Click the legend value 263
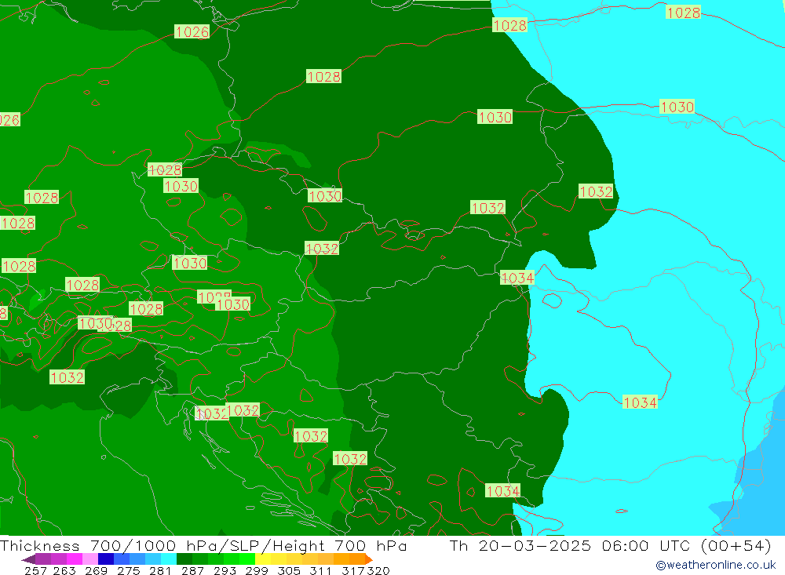This screenshot has height=575, width=785. (x=64, y=570)
